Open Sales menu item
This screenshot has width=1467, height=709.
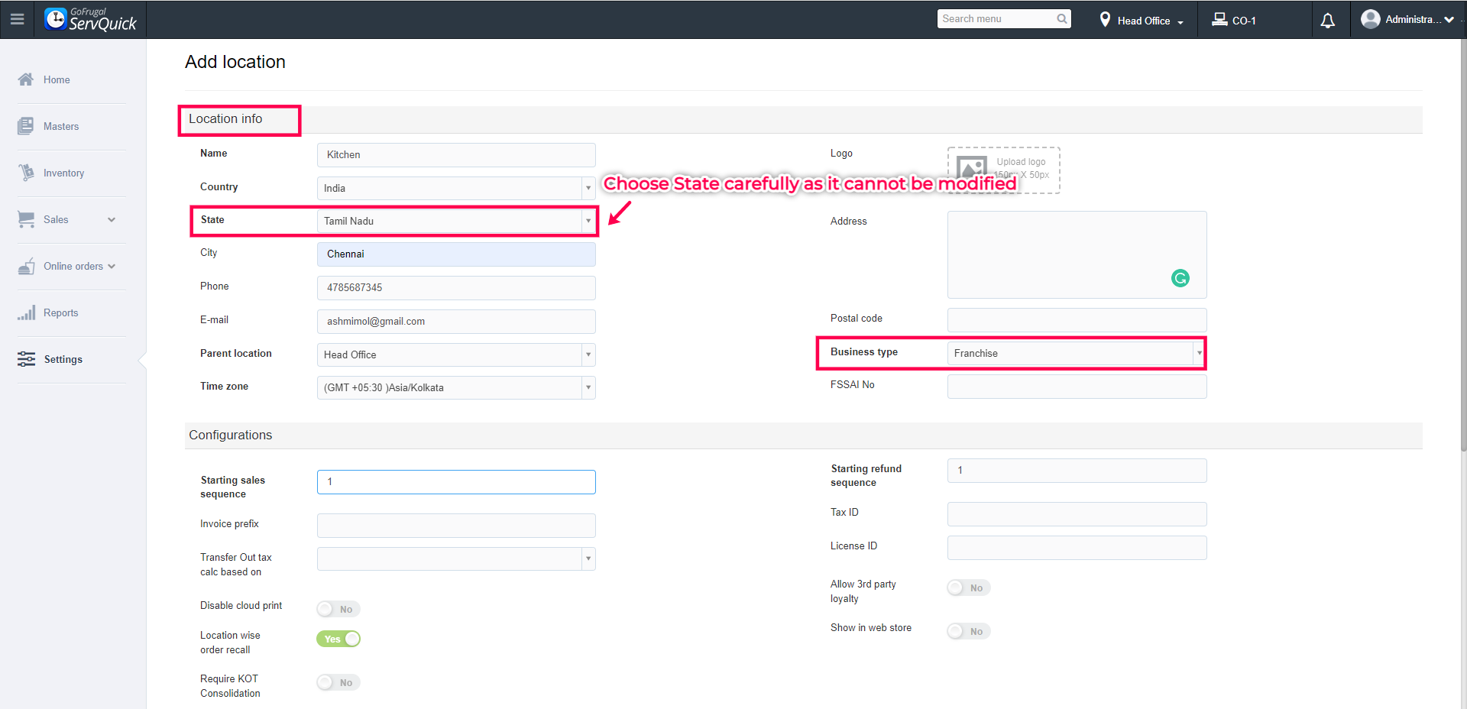56,219
